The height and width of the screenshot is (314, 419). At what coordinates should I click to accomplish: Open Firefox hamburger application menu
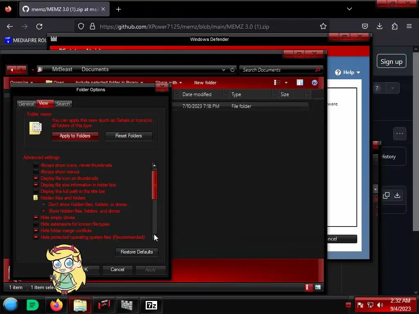(409, 26)
